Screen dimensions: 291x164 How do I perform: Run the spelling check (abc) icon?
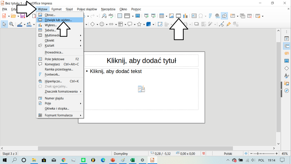tap(111, 16)
